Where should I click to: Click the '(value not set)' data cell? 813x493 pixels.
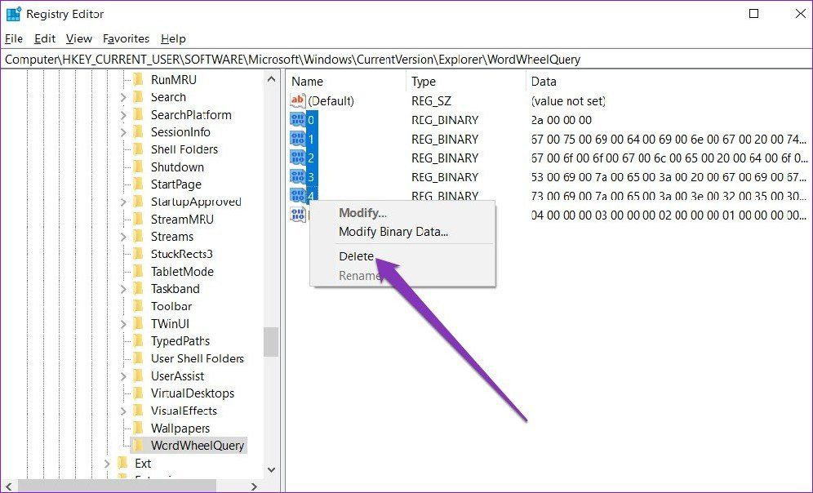[x=568, y=101]
